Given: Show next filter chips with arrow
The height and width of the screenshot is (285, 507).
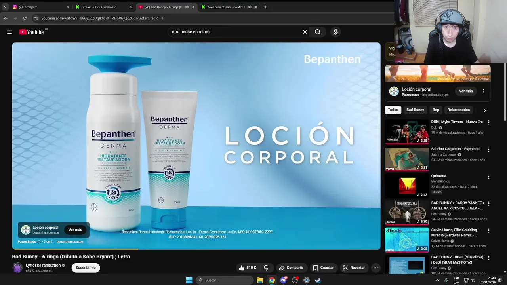Looking at the screenshot, I should pyautogui.click(x=484, y=110).
